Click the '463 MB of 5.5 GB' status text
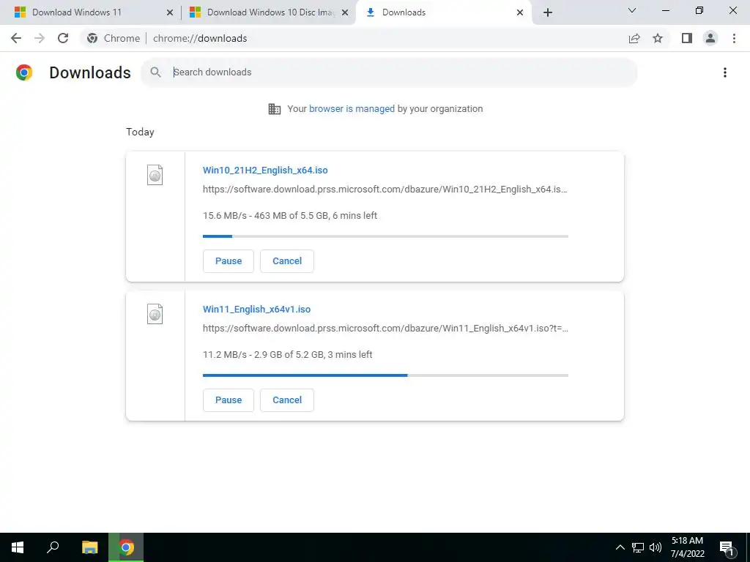 click(292, 216)
